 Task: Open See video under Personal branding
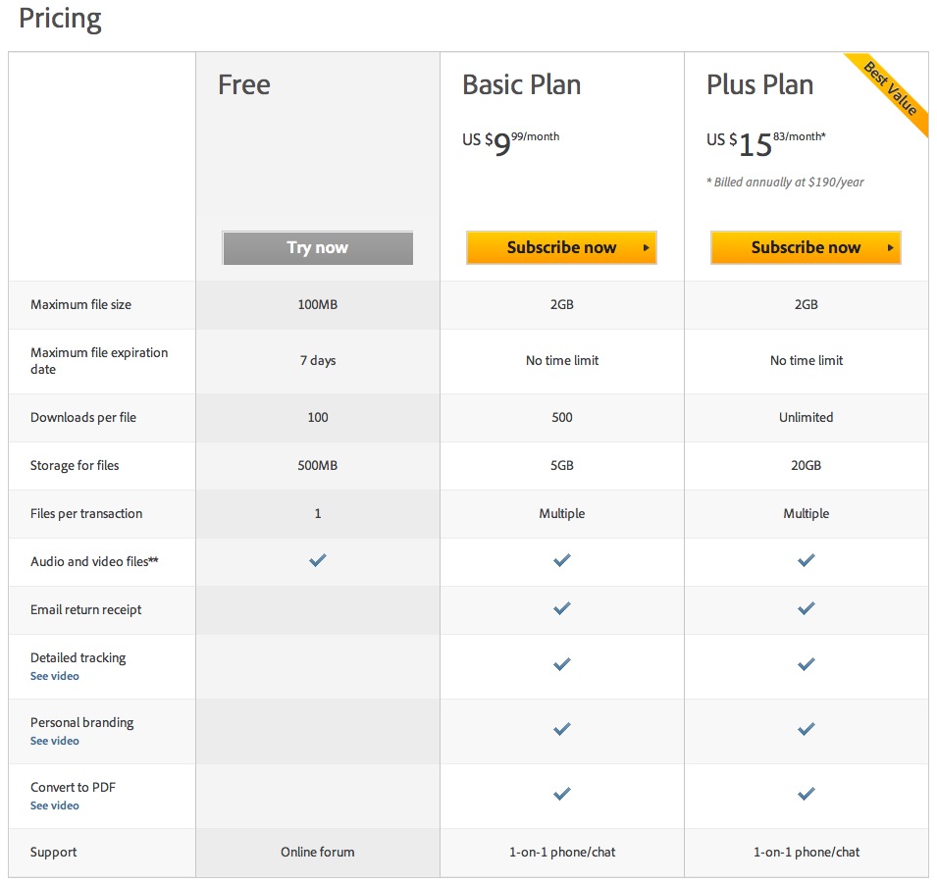click(x=55, y=741)
